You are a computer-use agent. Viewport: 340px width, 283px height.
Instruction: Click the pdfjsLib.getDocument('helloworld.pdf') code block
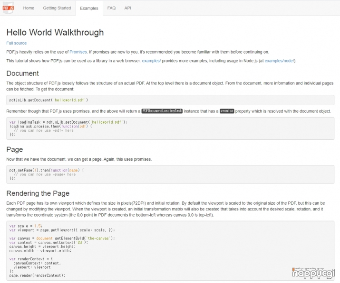click(170, 100)
